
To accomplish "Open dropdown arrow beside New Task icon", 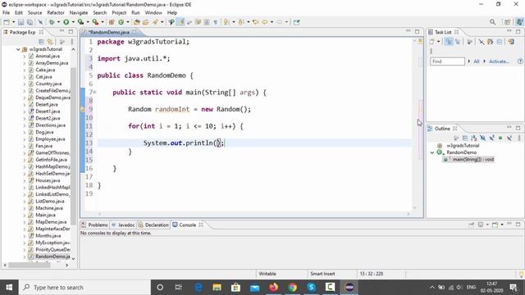I will [438, 42].
